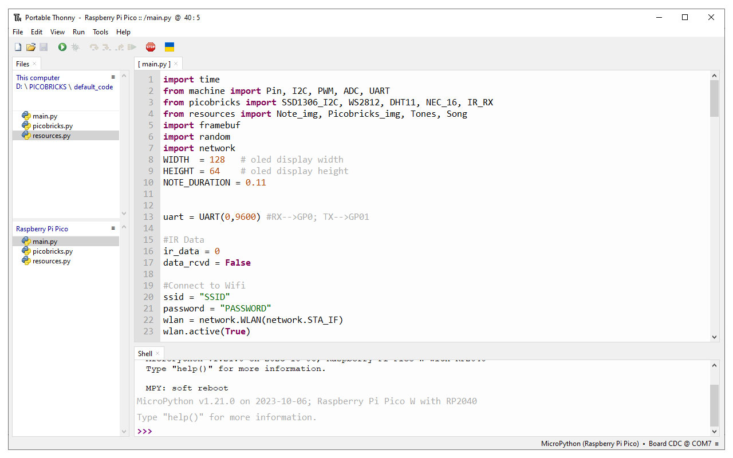Click Shell scrollbar up arrow

coord(714,365)
